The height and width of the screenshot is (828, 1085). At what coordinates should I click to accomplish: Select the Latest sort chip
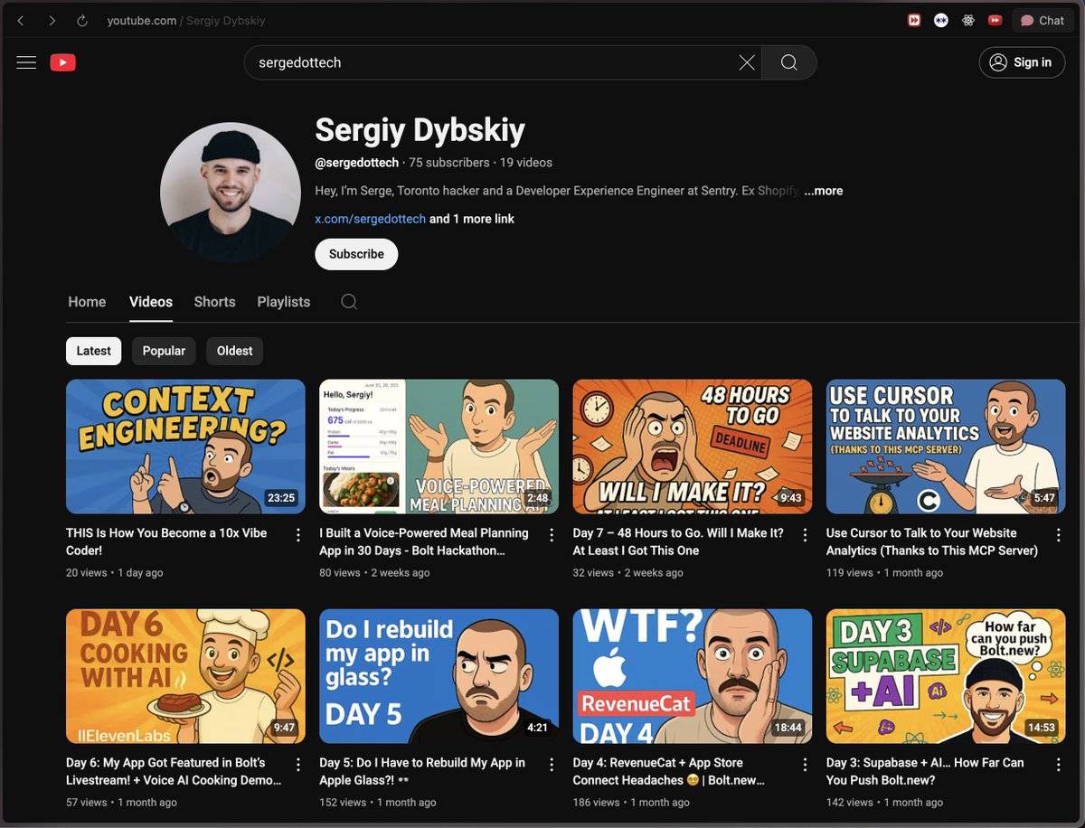click(x=93, y=351)
